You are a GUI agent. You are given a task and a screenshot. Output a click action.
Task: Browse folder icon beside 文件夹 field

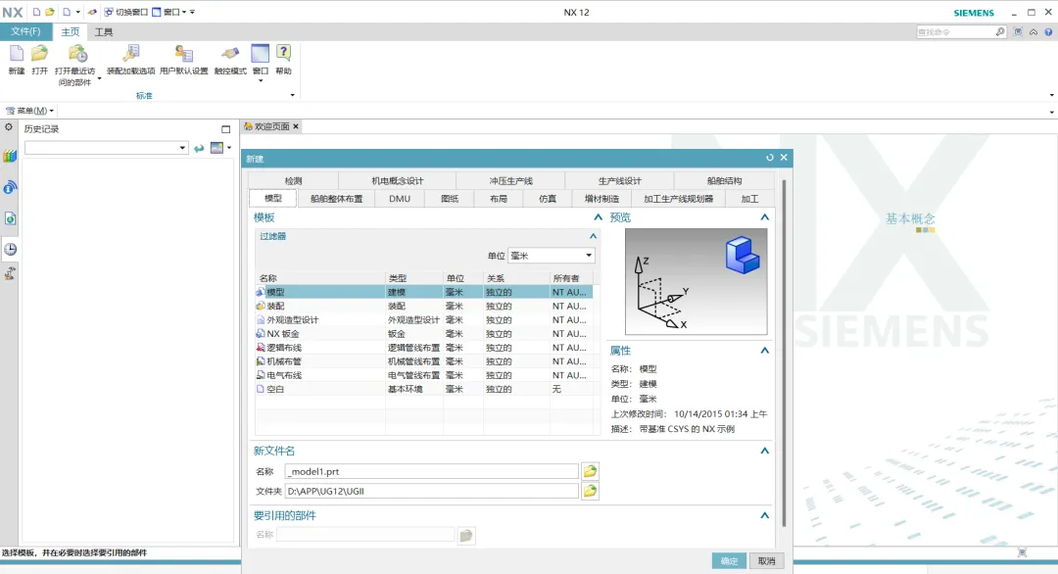[x=590, y=491]
